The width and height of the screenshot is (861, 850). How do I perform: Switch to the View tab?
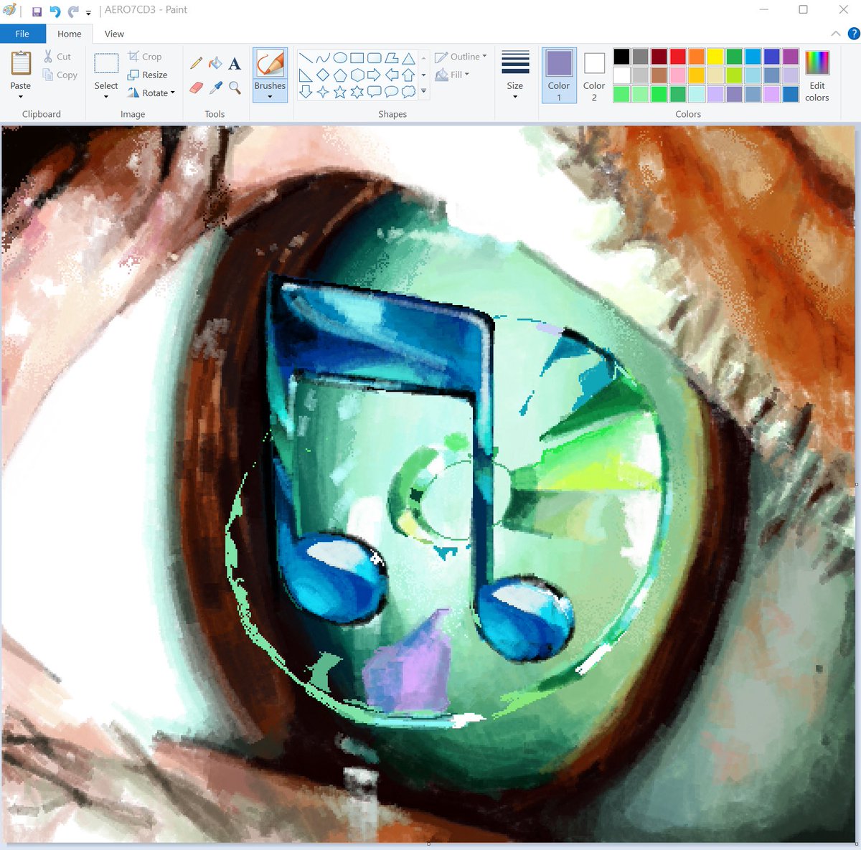pyautogui.click(x=114, y=34)
